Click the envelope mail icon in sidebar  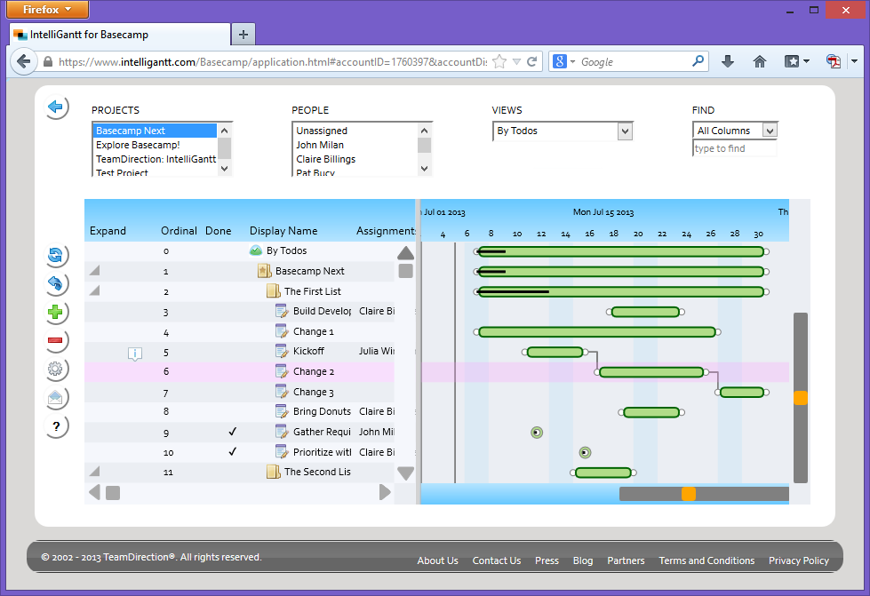[55, 397]
